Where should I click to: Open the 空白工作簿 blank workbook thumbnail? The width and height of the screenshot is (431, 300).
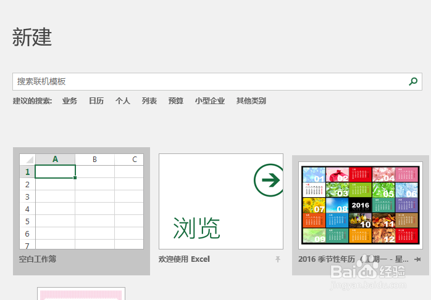tap(82, 201)
